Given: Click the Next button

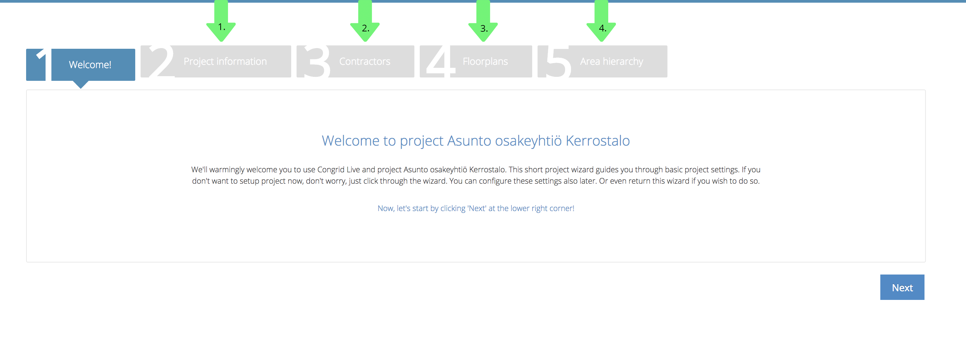Looking at the screenshot, I should click(902, 287).
